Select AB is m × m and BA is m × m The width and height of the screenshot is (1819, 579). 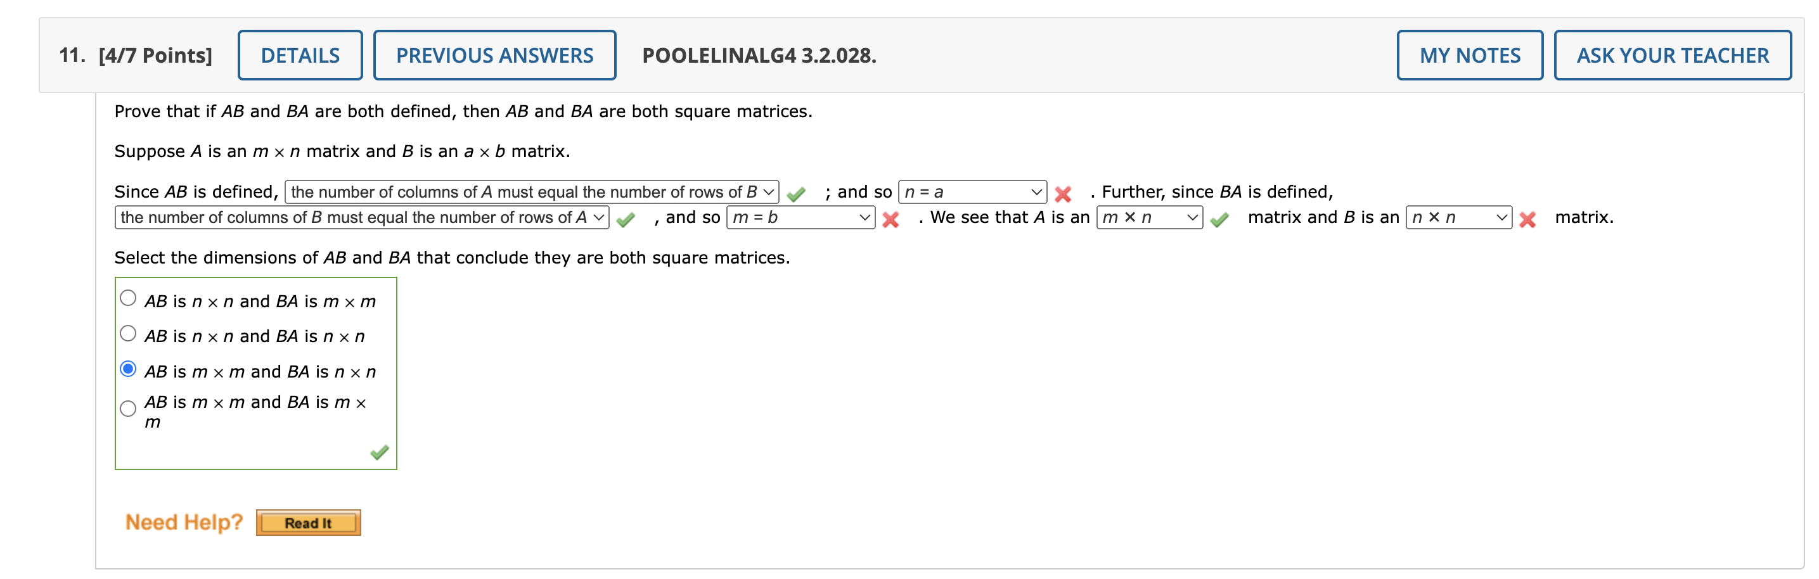128,408
